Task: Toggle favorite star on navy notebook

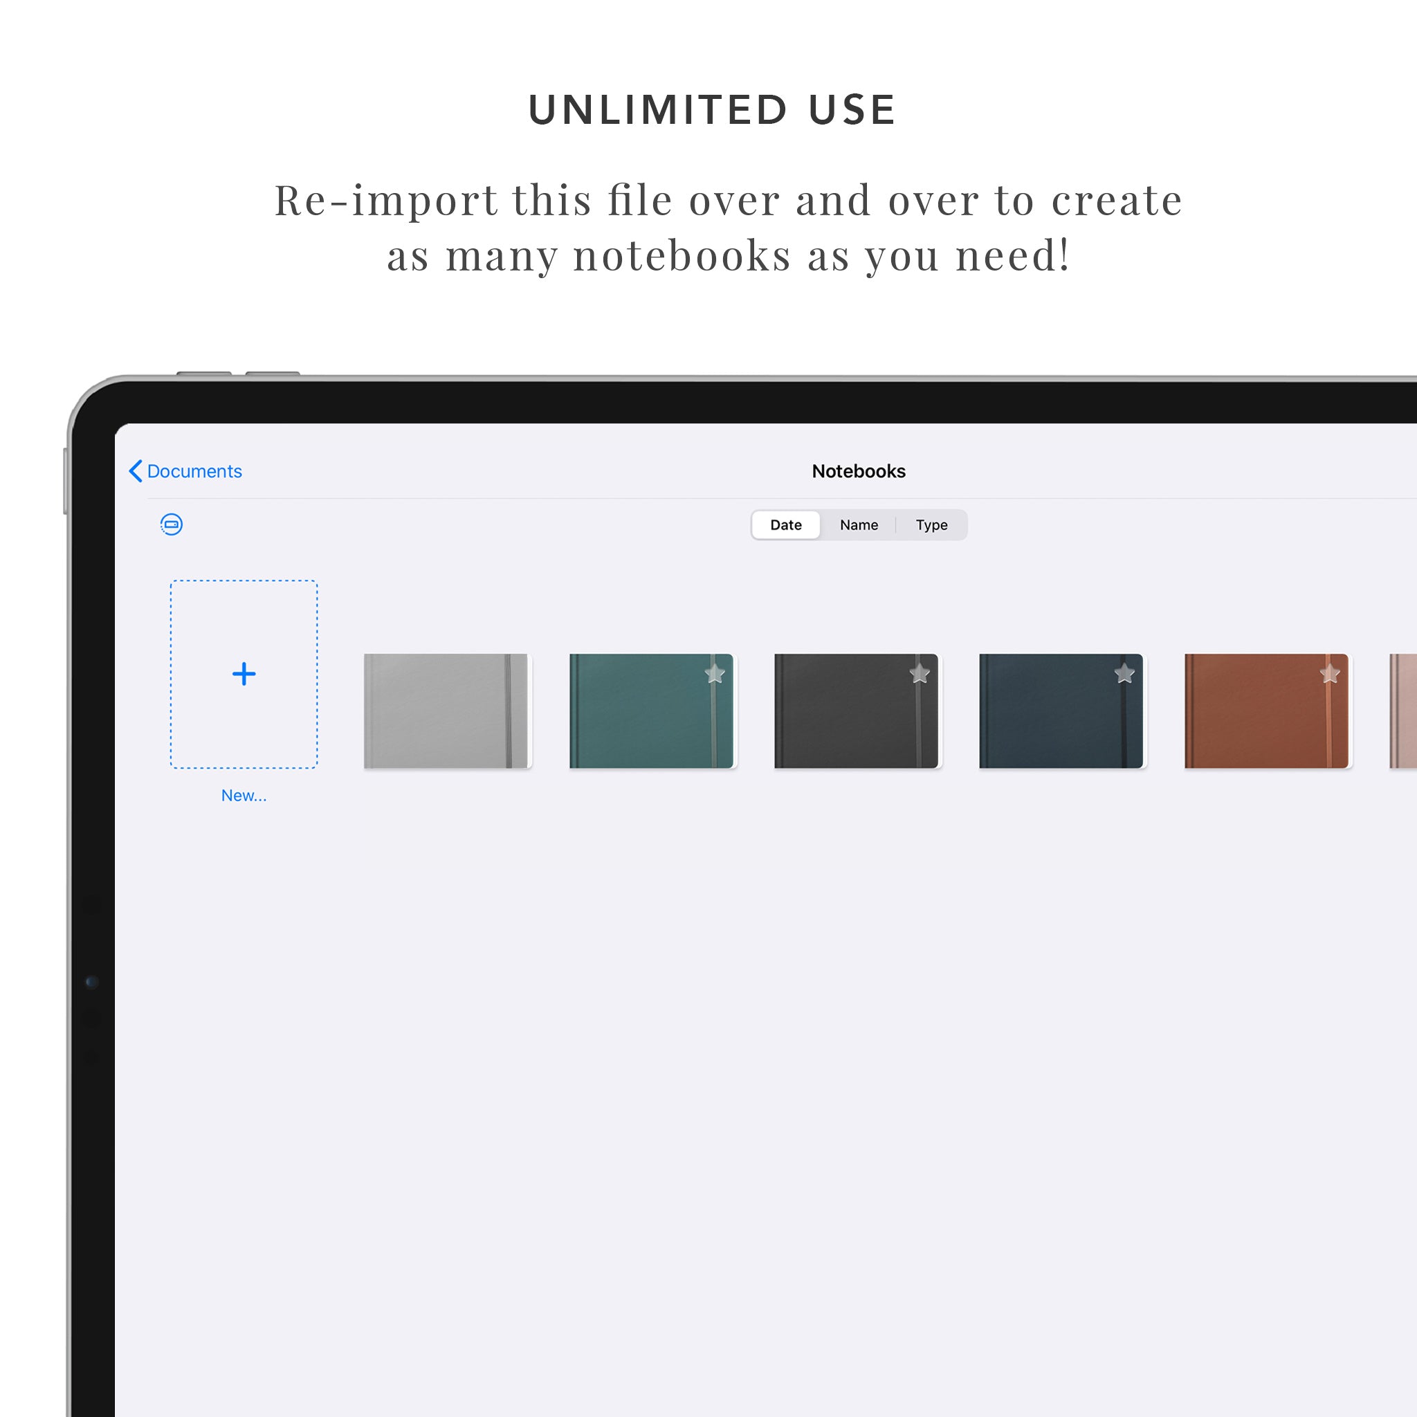Action: [x=1124, y=673]
